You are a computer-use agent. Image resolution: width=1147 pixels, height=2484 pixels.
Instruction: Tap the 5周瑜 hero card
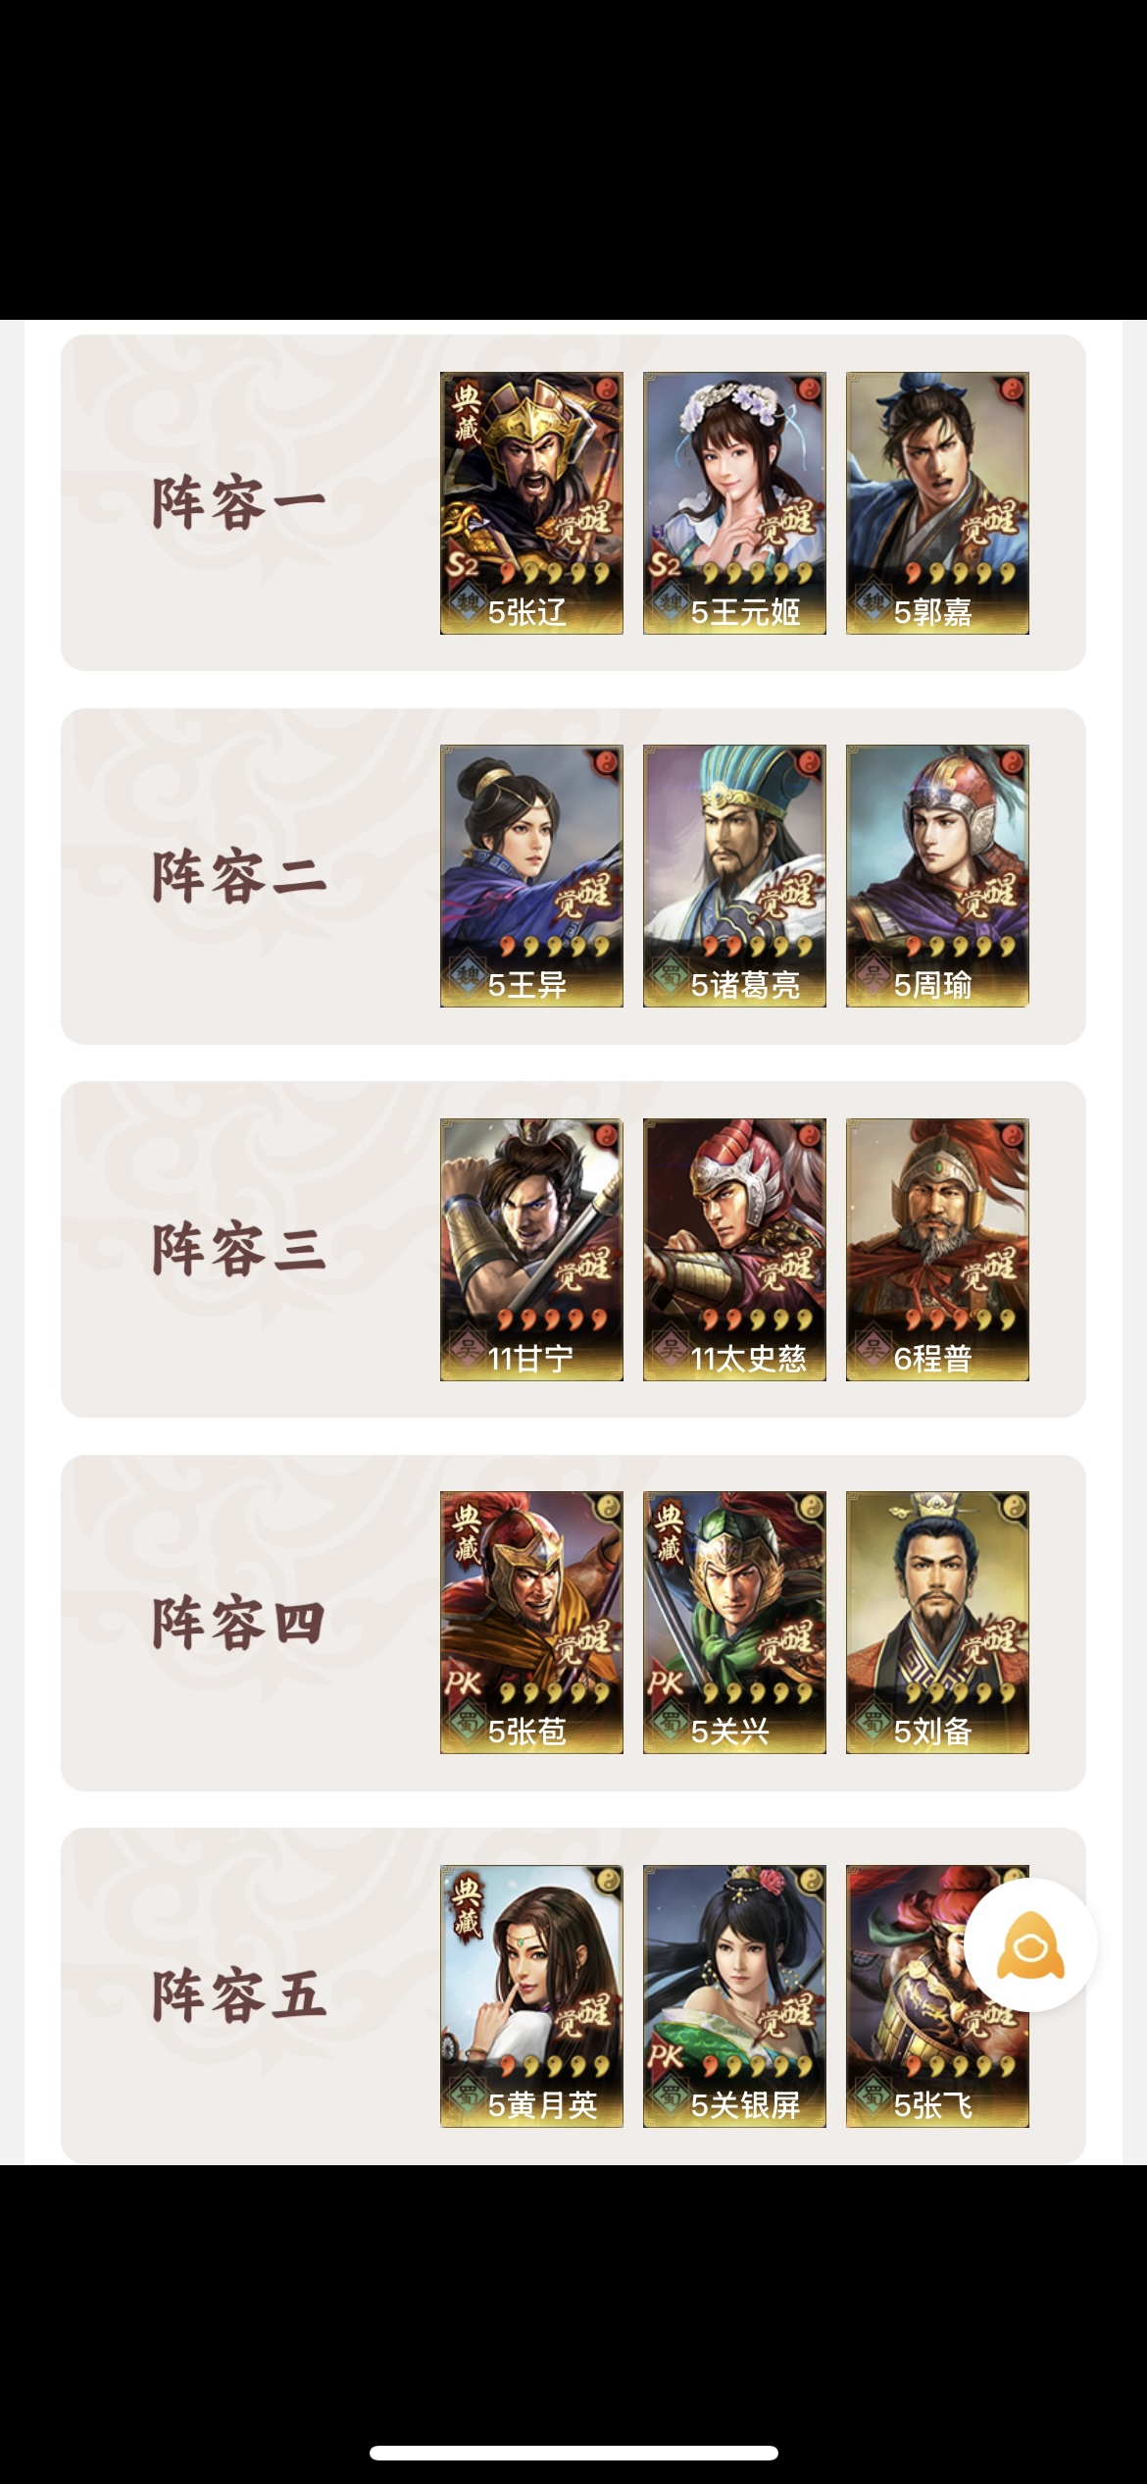[x=937, y=876]
